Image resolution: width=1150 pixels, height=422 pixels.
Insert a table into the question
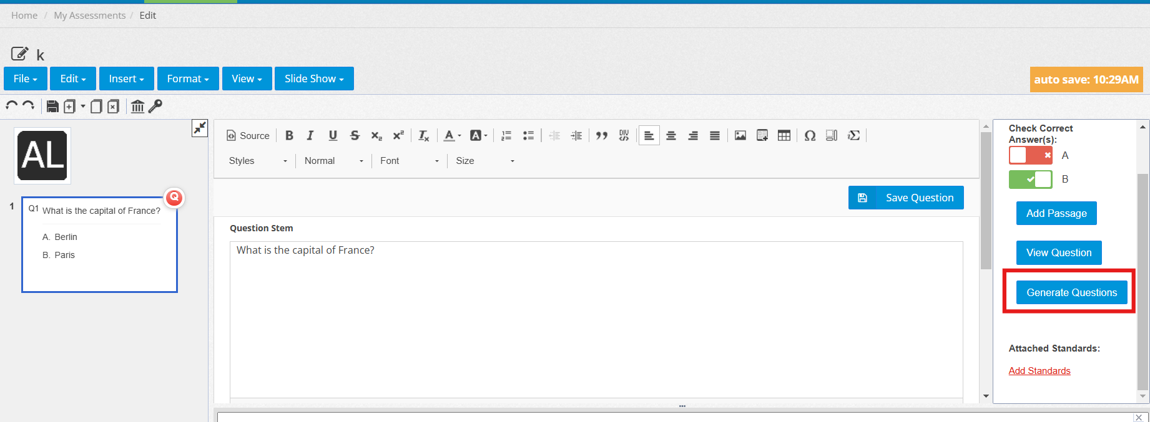click(x=784, y=136)
